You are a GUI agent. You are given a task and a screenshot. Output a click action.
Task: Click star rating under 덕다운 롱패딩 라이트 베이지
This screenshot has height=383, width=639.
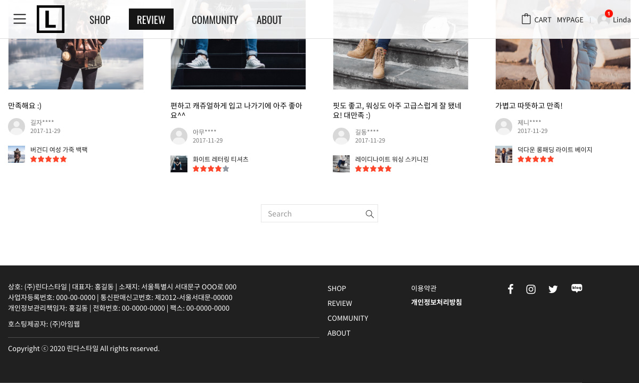point(536,159)
